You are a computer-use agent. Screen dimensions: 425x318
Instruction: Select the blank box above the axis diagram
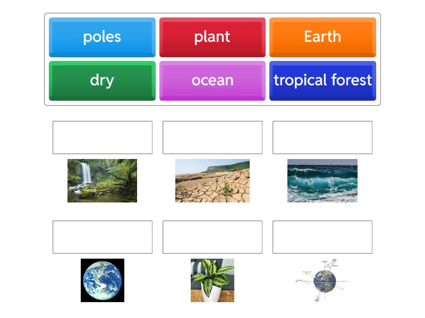(322, 237)
